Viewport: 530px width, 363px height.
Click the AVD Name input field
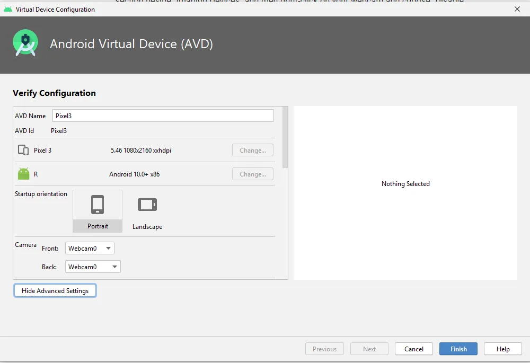(163, 116)
